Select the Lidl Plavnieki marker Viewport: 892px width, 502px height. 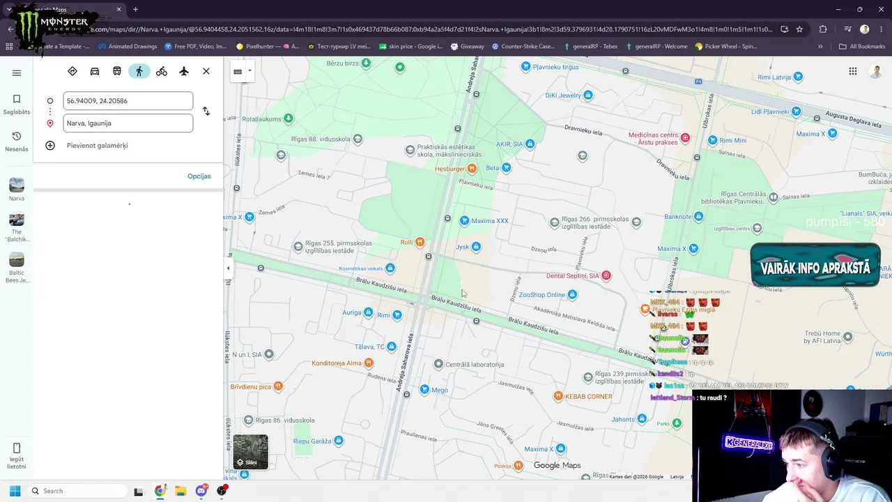point(796,112)
